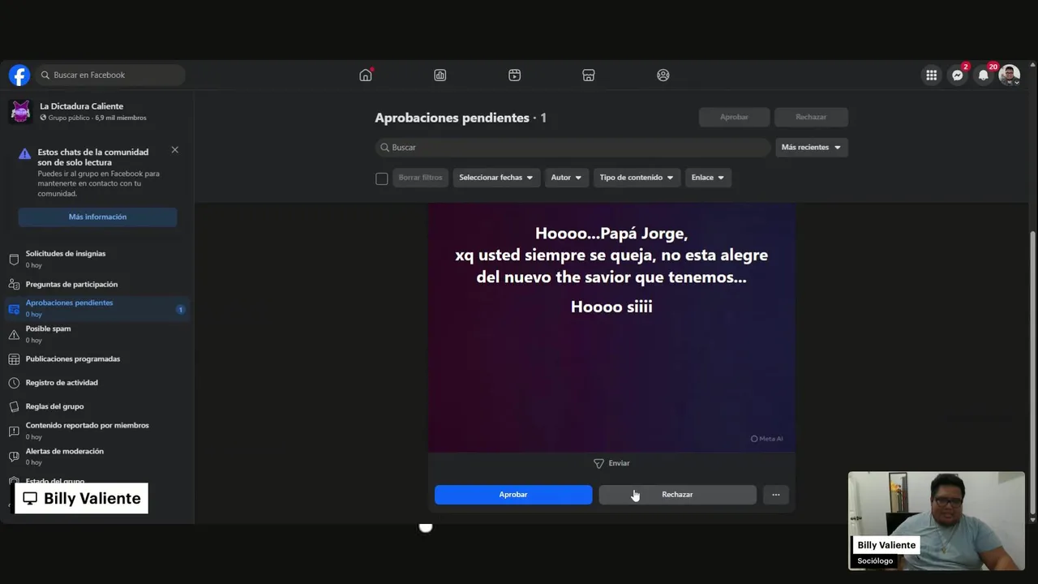Click the Facebook logo icon
The height and width of the screenshot is (584, 1038).
19,75
